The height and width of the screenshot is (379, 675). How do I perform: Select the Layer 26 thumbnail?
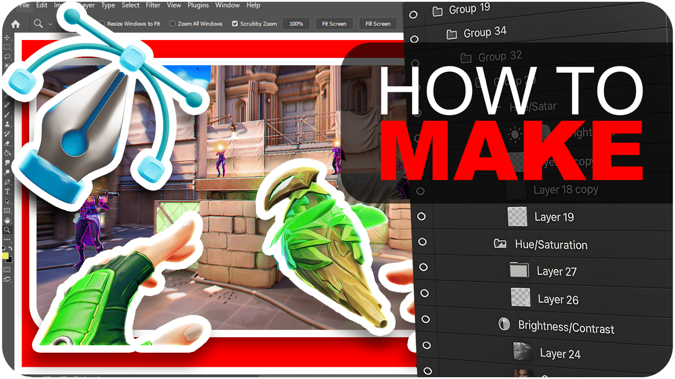[521, 298]
